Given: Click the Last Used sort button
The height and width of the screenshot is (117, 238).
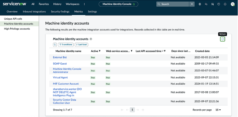Looking at the screenshot, I should point(82,45).
